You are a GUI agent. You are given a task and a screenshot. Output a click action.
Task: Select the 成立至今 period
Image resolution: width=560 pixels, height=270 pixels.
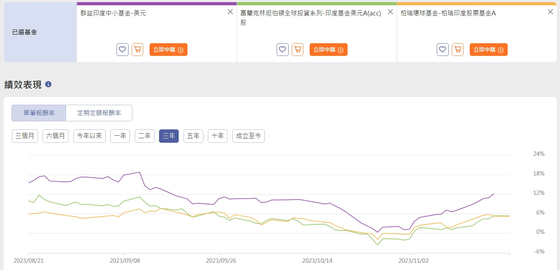[x=249, y=136]
